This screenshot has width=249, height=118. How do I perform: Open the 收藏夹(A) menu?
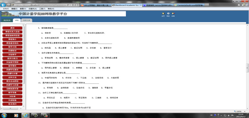(x=32, y=9)
